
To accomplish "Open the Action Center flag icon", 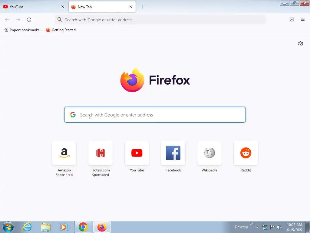I will click(x=272, y=227).
